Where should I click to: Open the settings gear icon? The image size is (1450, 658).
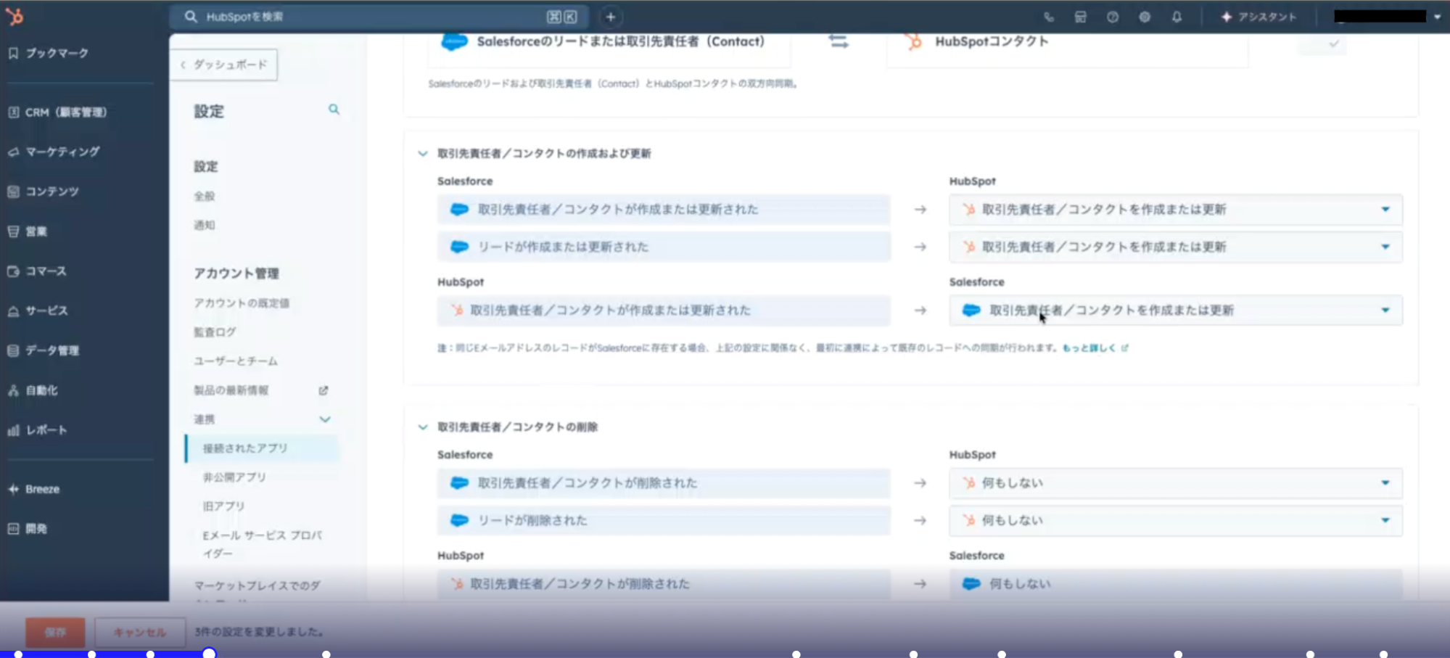coord(1144,17)
